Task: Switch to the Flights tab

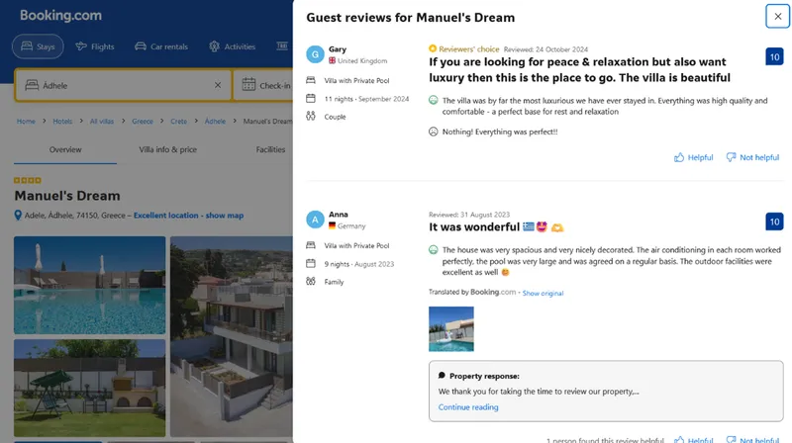Action: [94, 46]
